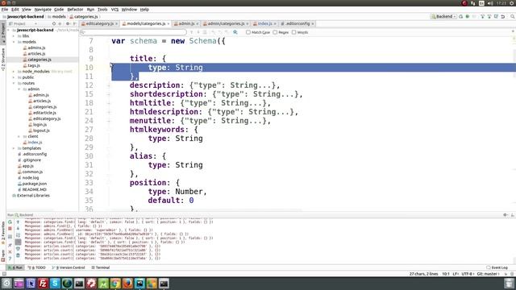Stop the running Backend process

10,229
